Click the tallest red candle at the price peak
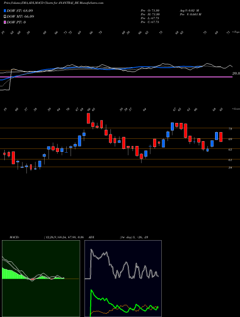Viewport: 240px width, 317px height. coord(88,118)
